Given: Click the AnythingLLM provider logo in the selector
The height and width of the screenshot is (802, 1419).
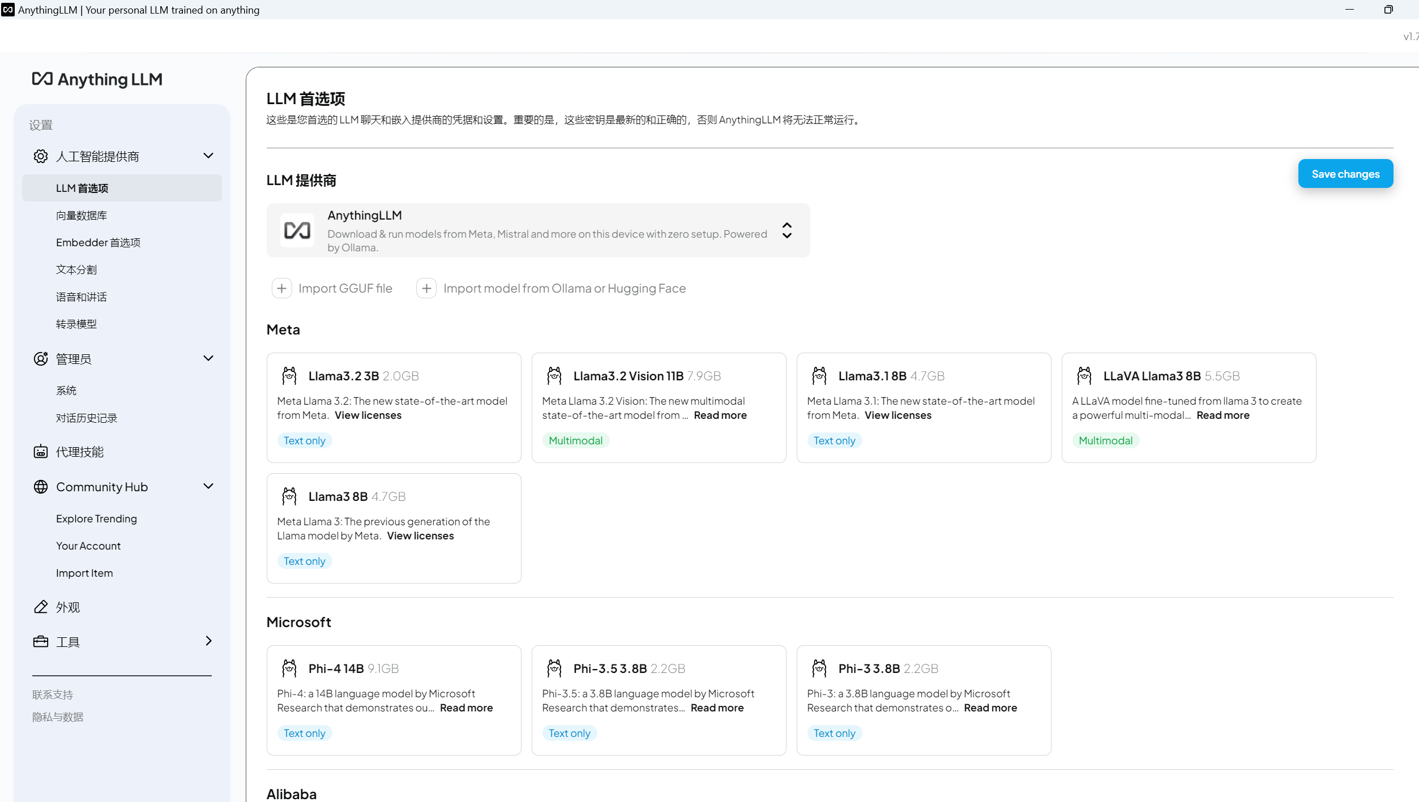Looking at the screenshot, I should click(x=297, y=230).
